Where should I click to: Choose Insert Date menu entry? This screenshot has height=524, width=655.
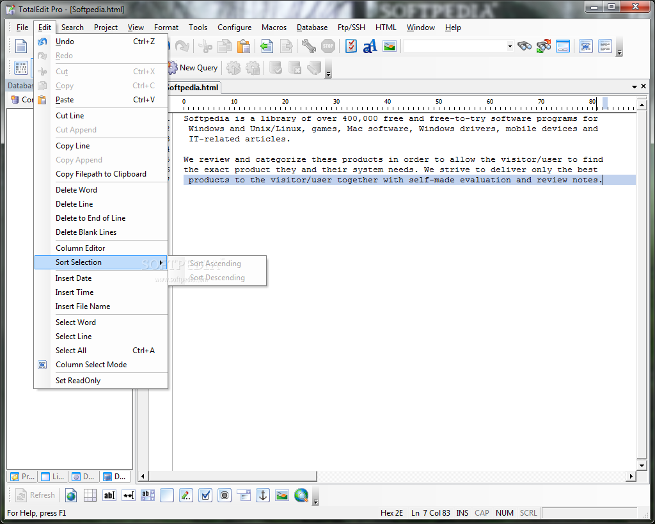click(100, 278)
